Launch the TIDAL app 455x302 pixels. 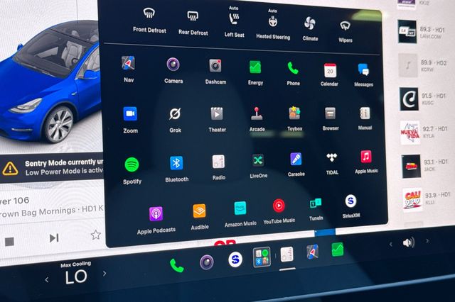[x=332, y=157]
